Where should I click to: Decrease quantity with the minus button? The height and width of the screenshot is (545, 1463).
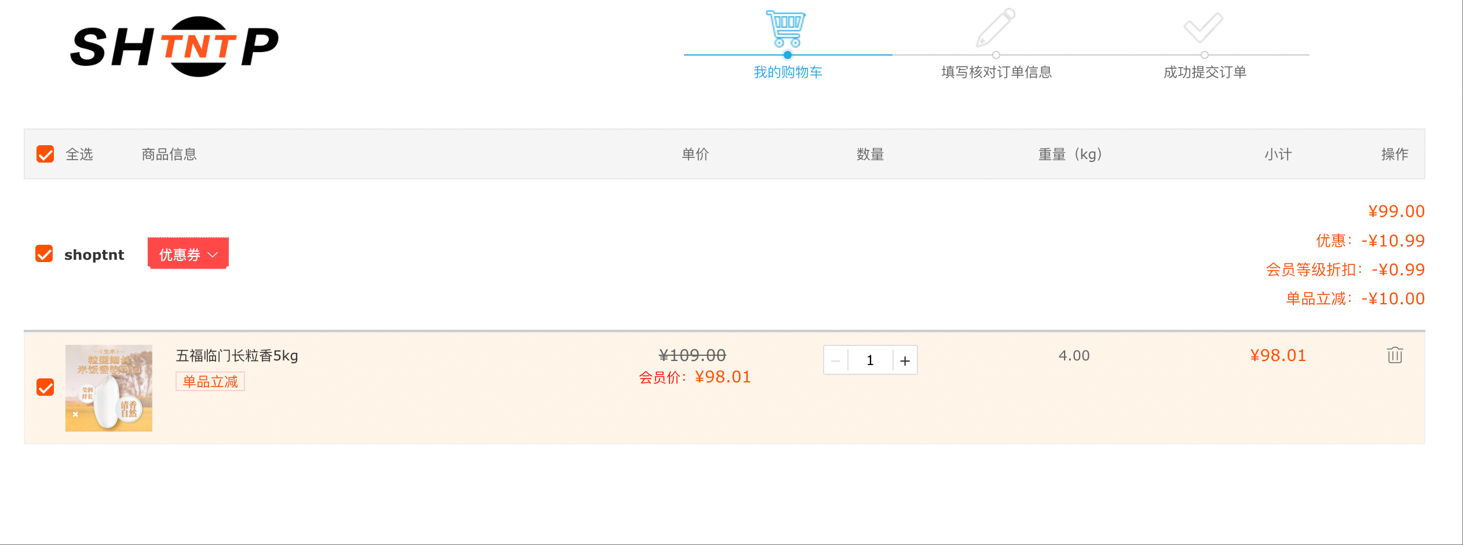(x=836, y=360)
